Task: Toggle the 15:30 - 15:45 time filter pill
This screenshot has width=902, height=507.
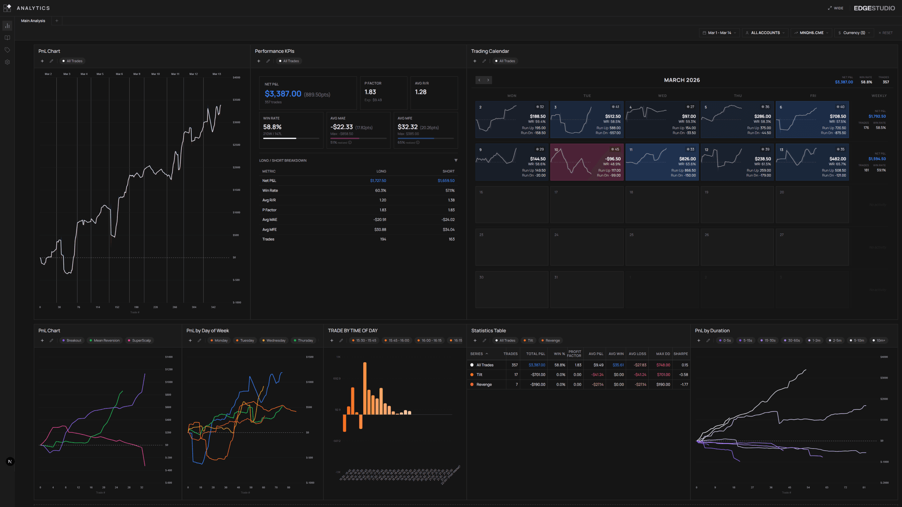Action: click(x=364, y=340)
